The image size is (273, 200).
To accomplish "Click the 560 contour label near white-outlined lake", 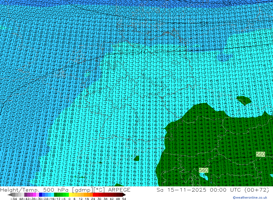I will [x=204, y=170].
